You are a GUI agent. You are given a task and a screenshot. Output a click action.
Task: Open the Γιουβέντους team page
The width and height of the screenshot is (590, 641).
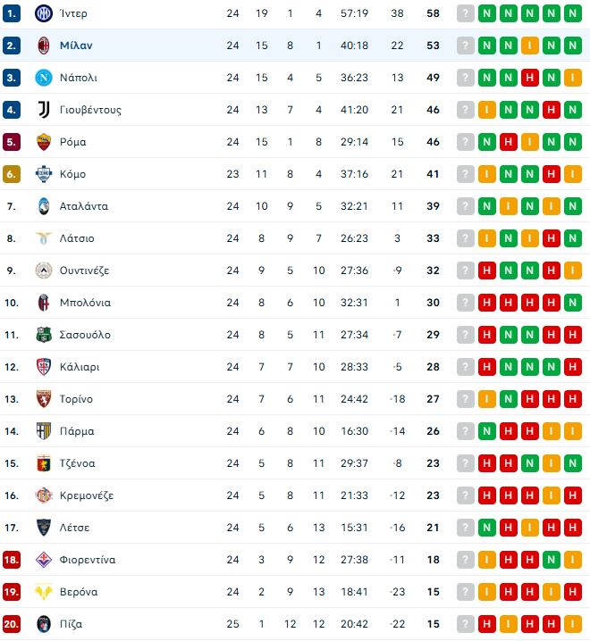coord(91,110)
